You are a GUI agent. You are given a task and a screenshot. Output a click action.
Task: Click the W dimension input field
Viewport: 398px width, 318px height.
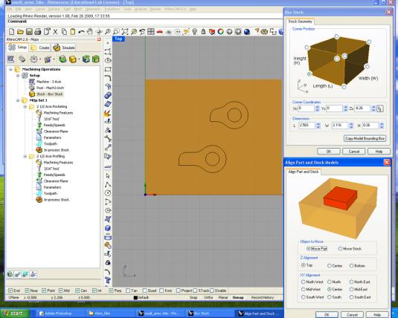click(340, 126)
